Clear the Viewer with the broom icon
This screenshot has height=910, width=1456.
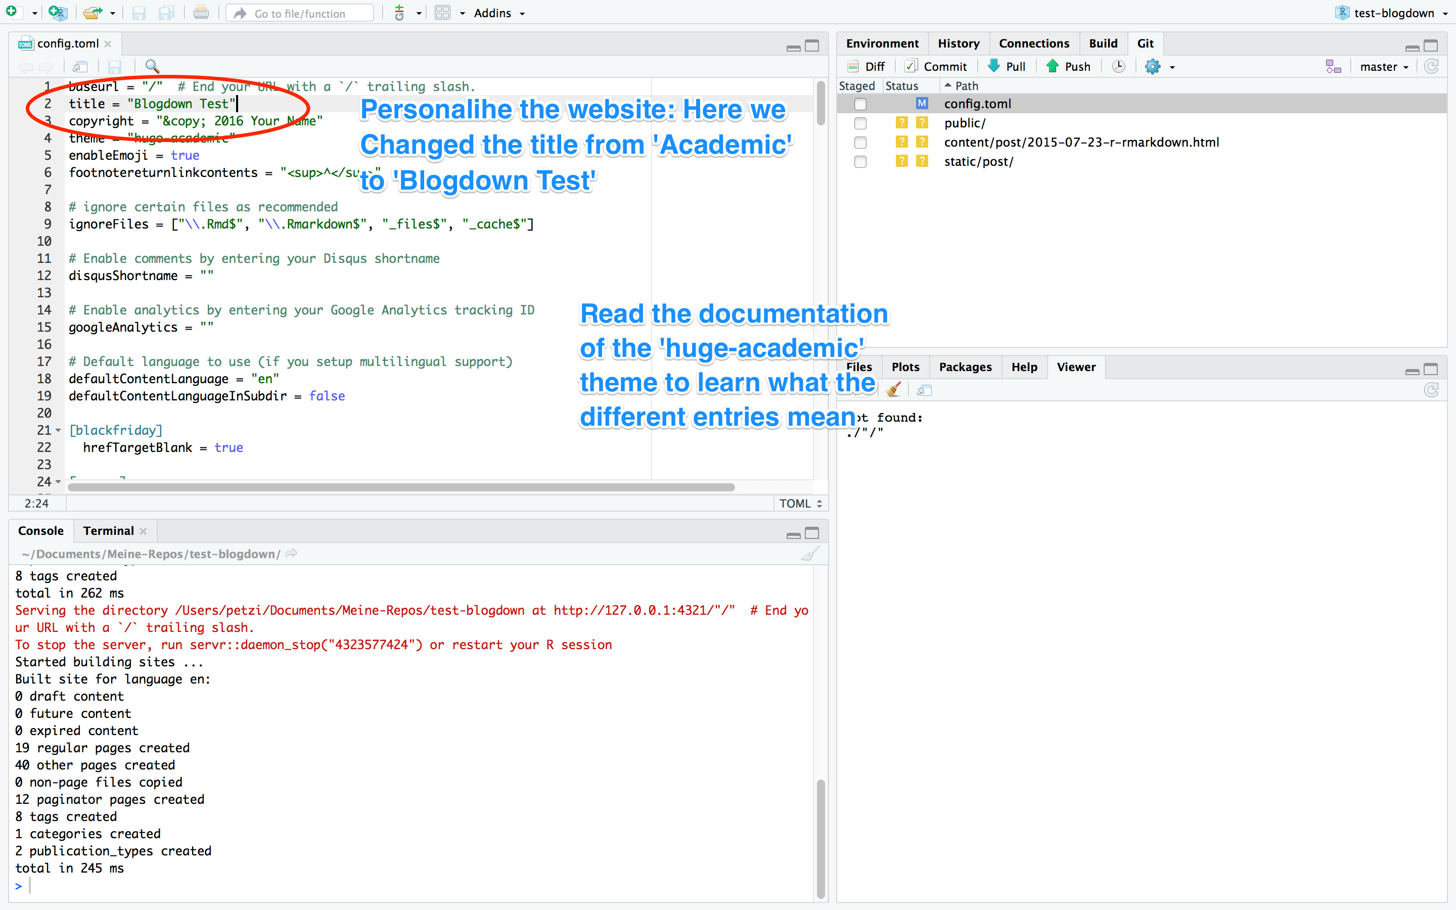[894, 390]
